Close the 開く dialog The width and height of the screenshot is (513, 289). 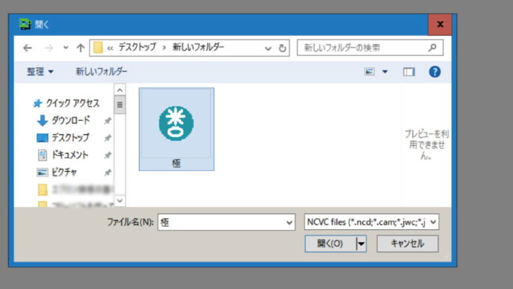440,24
